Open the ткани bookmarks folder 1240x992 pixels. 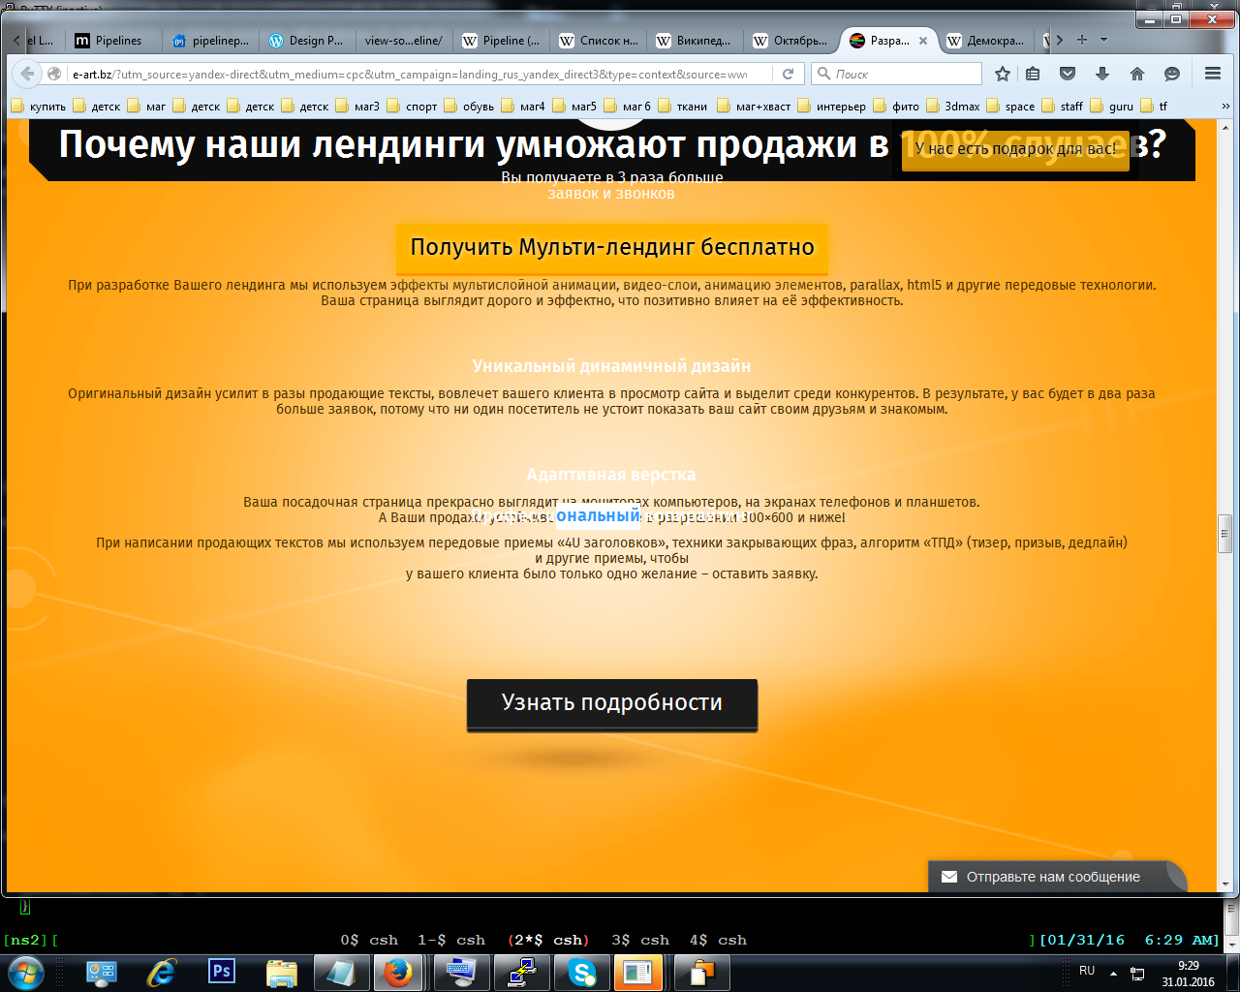click(682, 107)
